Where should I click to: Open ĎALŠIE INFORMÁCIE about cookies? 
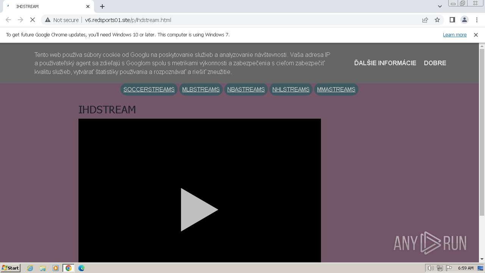coord(385,63)
